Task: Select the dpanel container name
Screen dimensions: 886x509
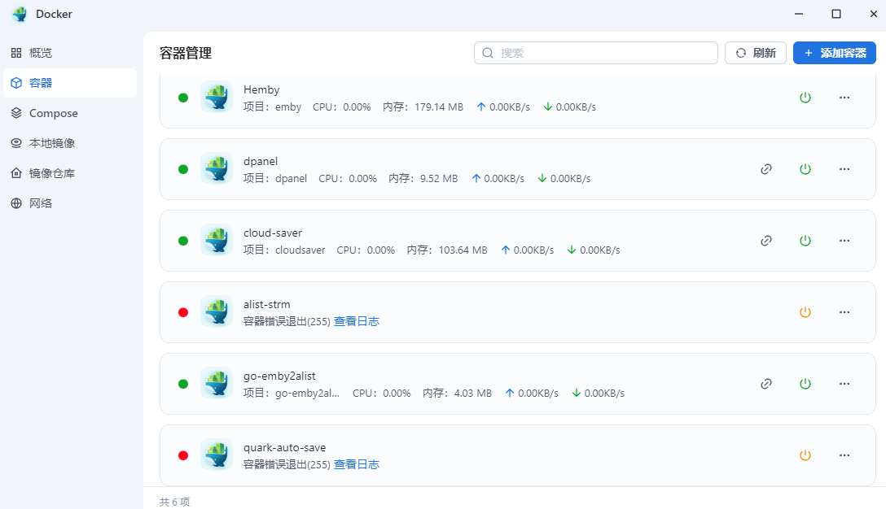Action: pos(261,161)
